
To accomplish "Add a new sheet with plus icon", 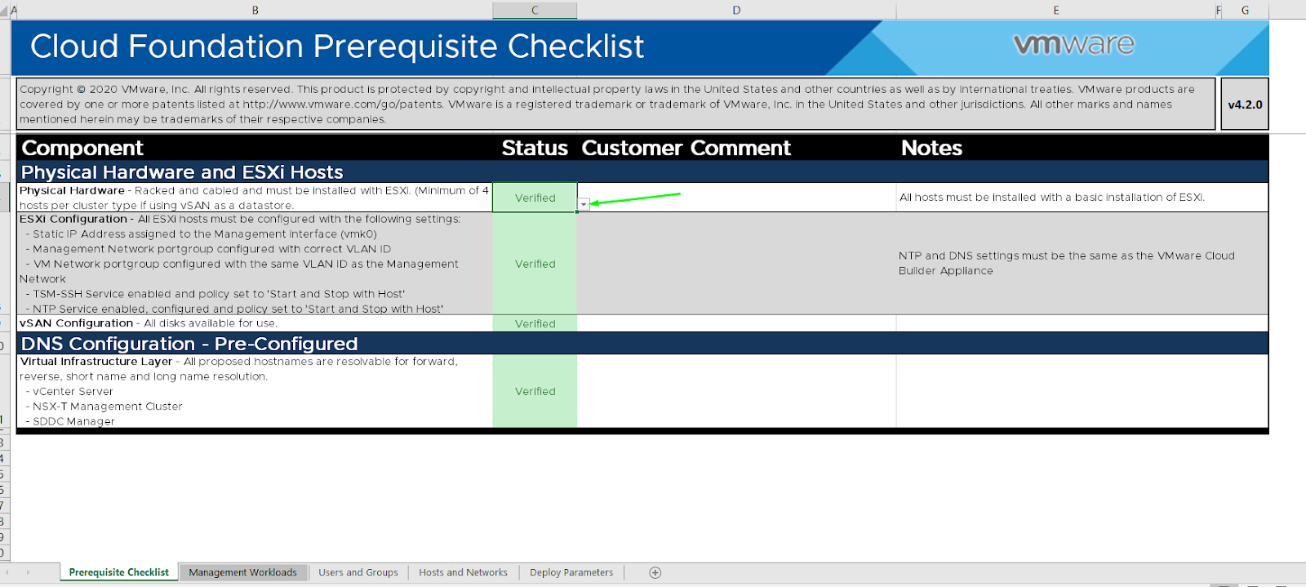I will (655, 572).
